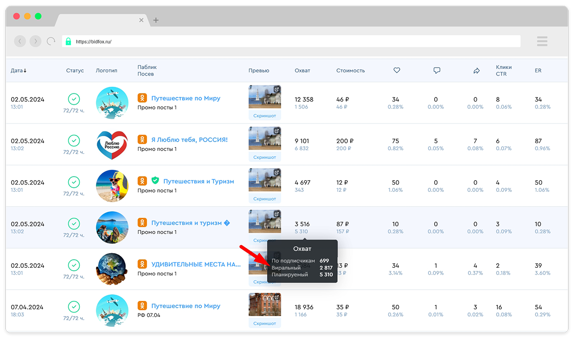Viewport: 573px width, 338px height.
Task: Open Путешествия и Туризм verified public link
Action: (199, 182)
